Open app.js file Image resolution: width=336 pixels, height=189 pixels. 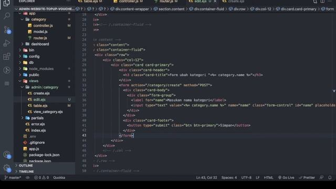tap(34, 149)
